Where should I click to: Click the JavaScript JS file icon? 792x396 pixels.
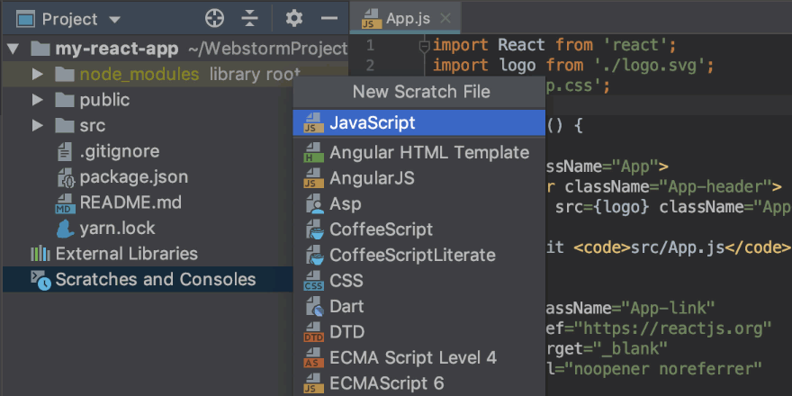(313, 123)
